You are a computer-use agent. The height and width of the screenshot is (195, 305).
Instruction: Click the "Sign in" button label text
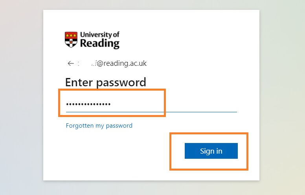click(x=211, y=151)
